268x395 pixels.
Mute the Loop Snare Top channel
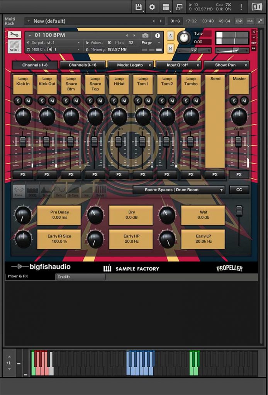tap(100, 101)
